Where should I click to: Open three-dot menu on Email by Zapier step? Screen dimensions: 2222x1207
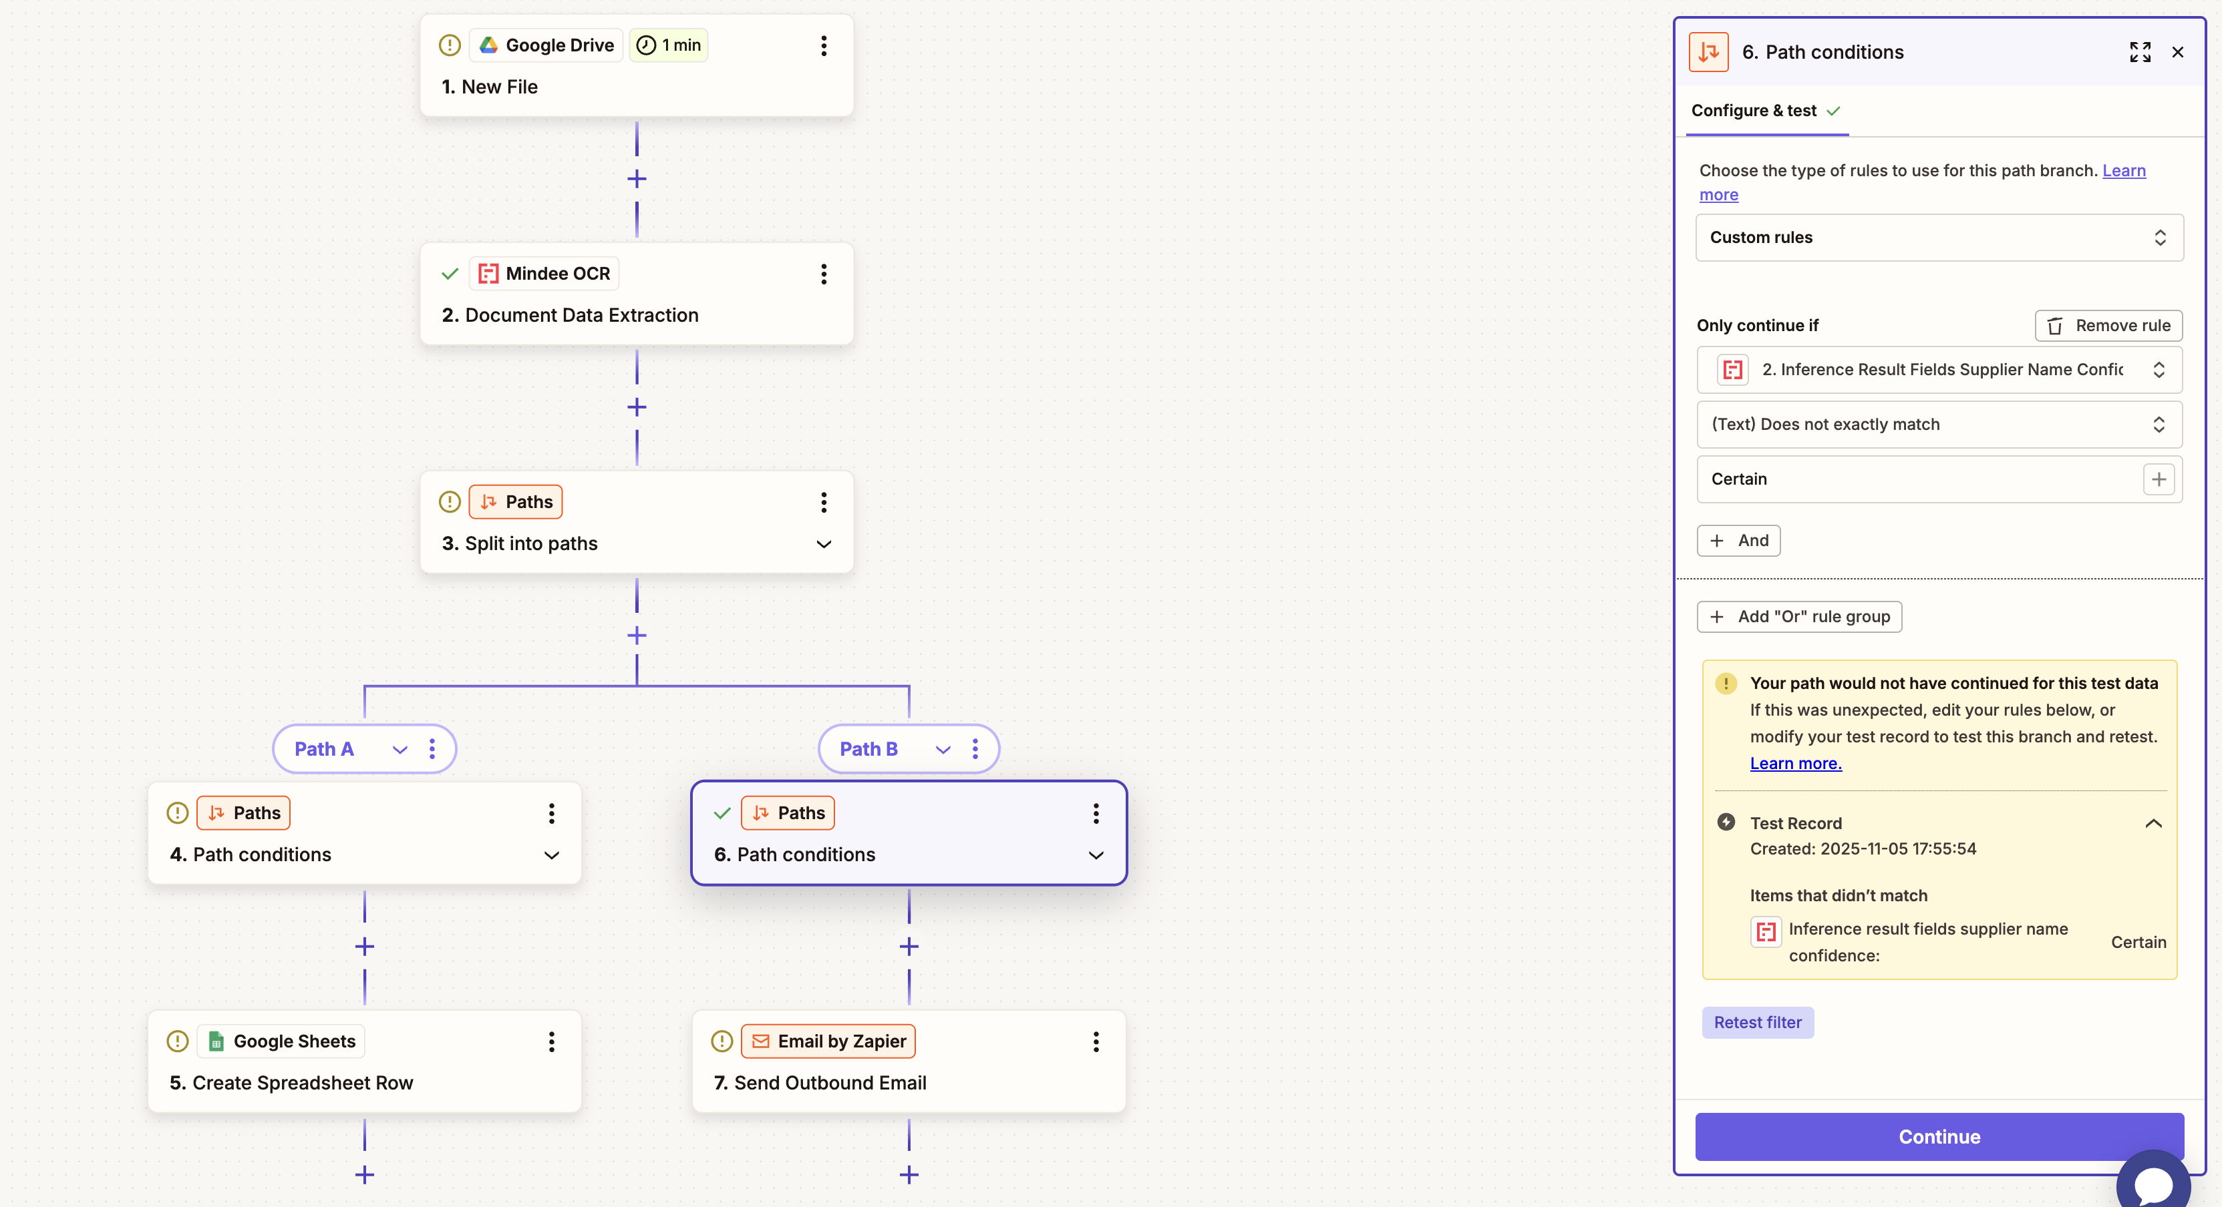(1096, 1041)
